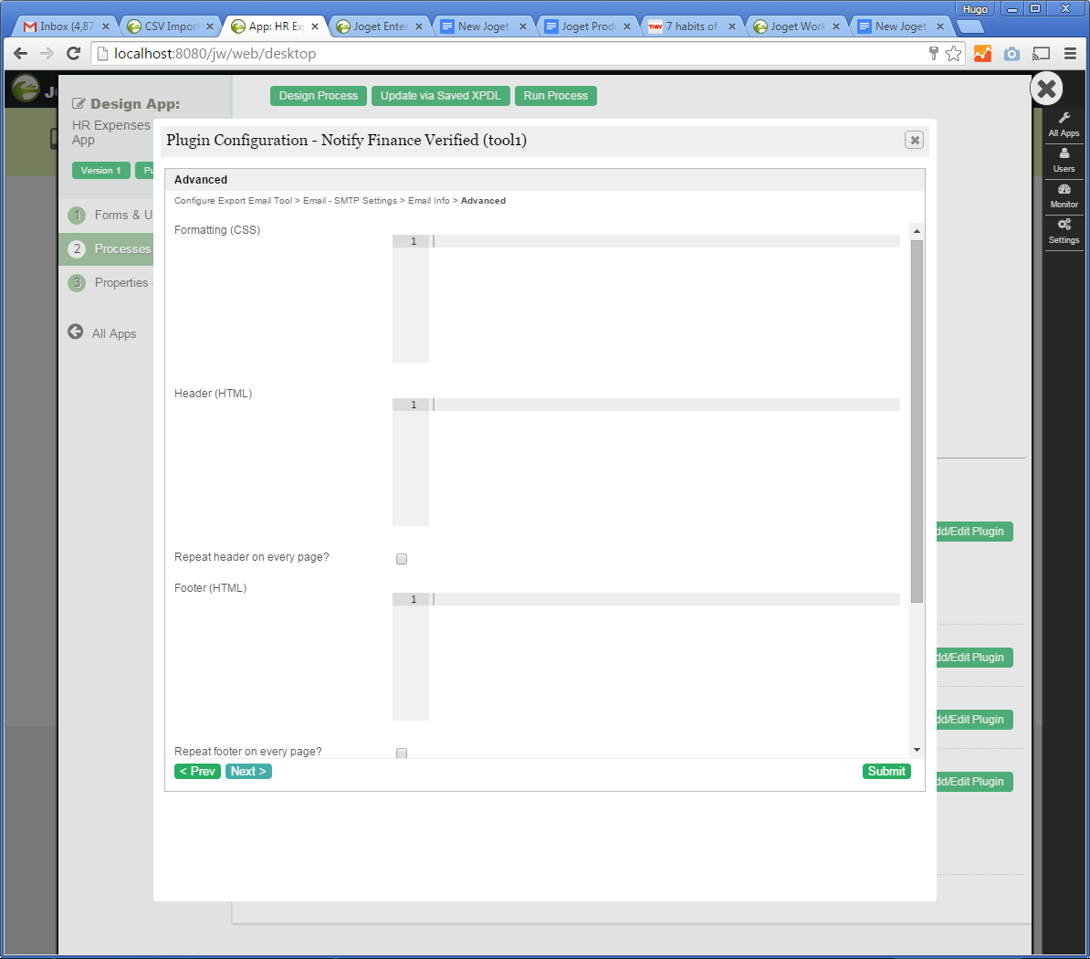Switch to CSV Import tab

171,26
